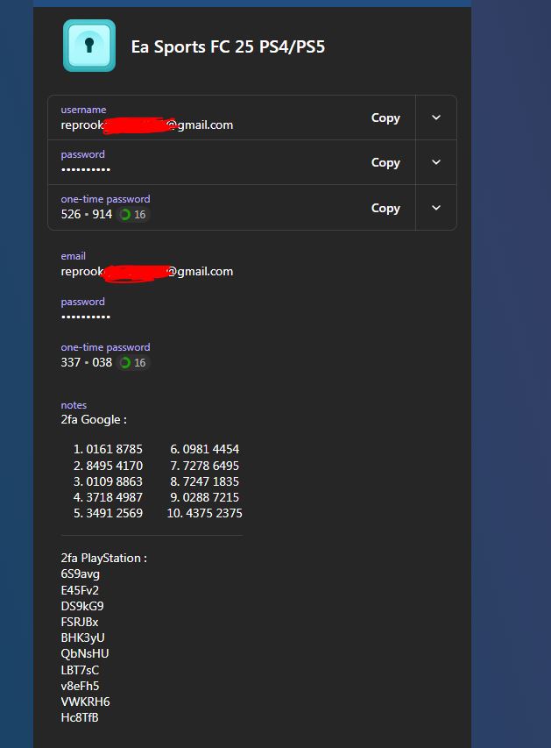The width and height of the screenshot is (551, 748).
Task: Select backup code 6. 0981 4454
Action: [x=204, y=449]
